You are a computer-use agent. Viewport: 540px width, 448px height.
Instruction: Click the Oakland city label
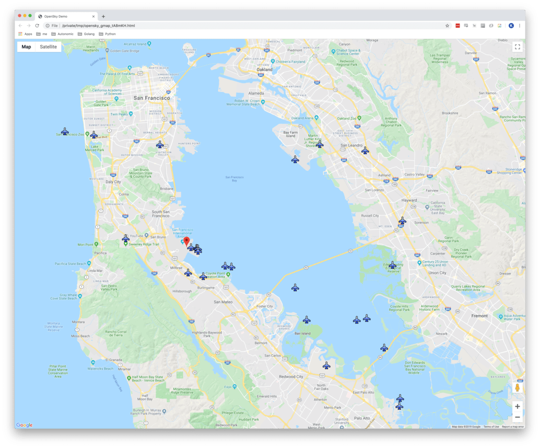point(264,70)
